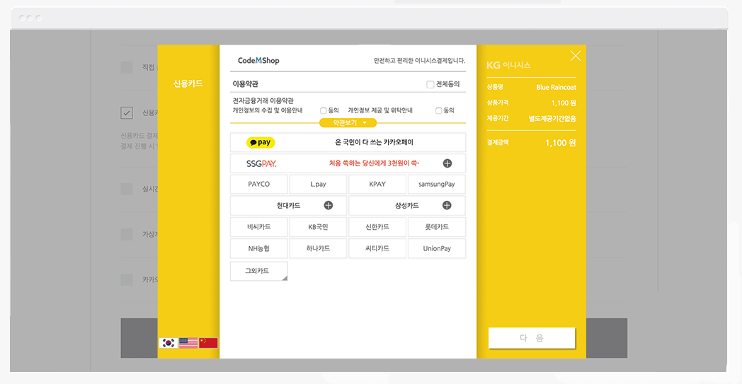
Task: Select the 신용카드 tab in sidebar
Action: tap(188, 83)
